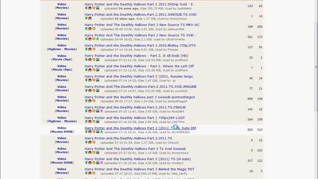Open Part.1.2010.BluRay.720p.DTS torrent link

click(x=140, y=46)
